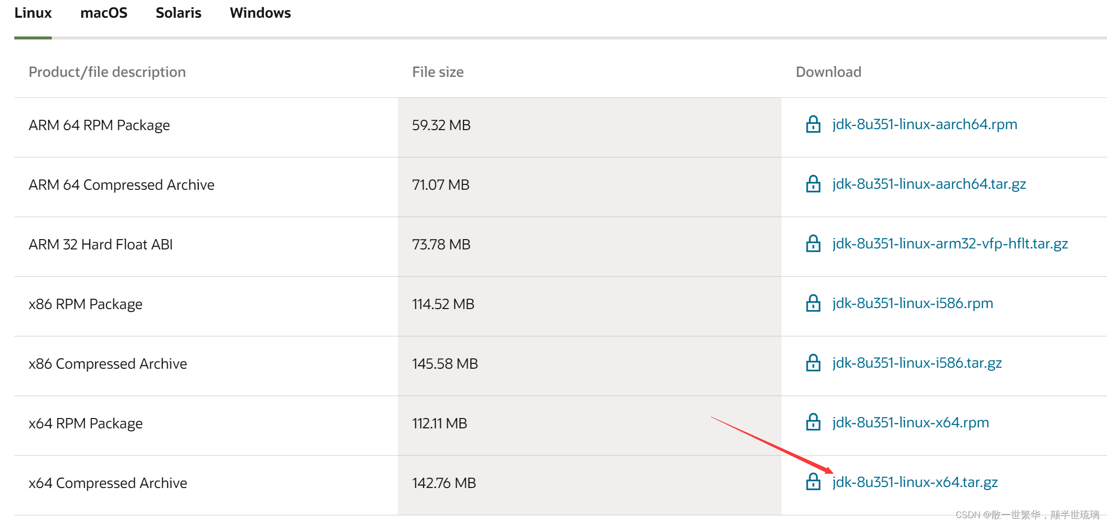Select the x86 RPM Package label

pyautogui.click(x=85, y=304)
